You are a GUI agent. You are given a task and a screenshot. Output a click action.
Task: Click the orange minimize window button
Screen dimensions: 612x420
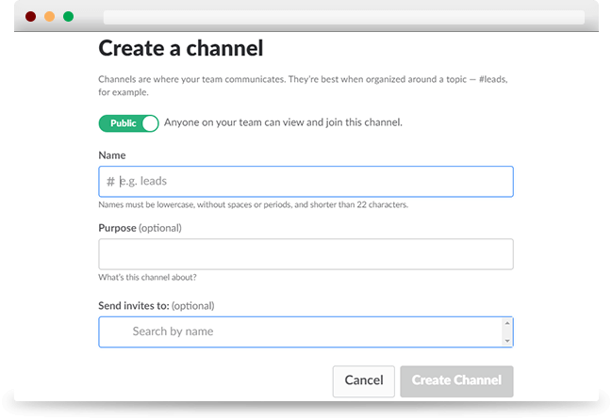point(50,16)
